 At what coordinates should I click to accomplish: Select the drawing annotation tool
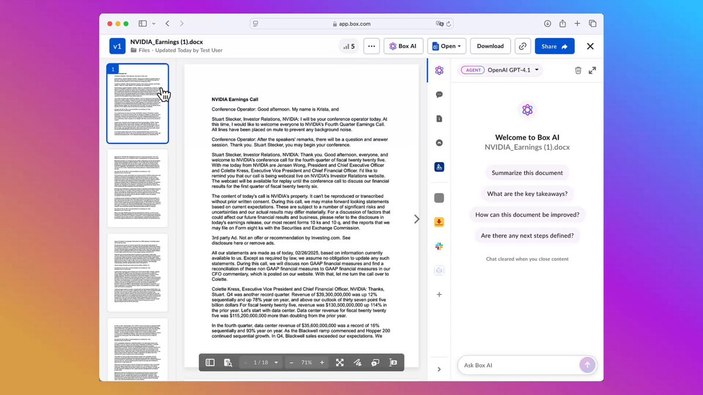[357, 363]
